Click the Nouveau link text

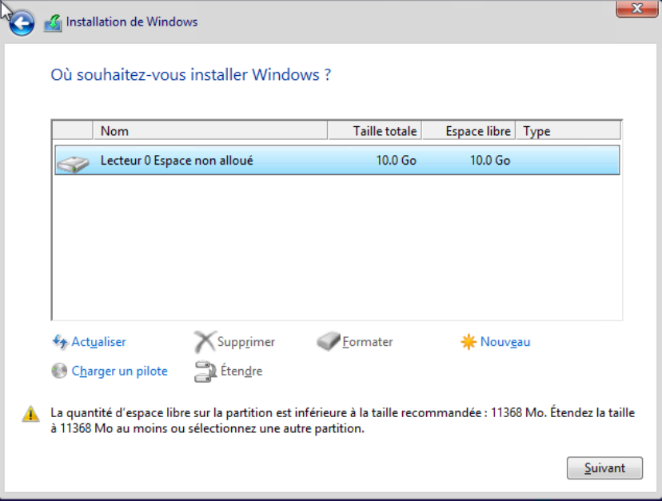coord(504,342)
